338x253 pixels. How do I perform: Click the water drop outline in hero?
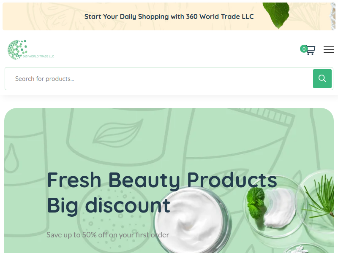[11, 159]
